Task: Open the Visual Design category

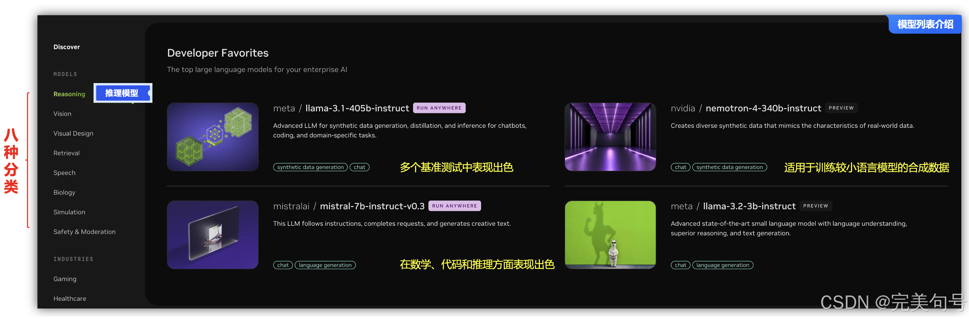Action: coord(73,133)
